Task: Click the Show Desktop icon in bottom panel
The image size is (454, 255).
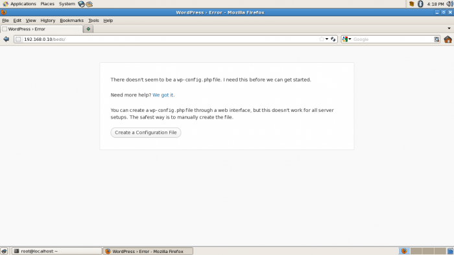Action: tap(4, 251)
